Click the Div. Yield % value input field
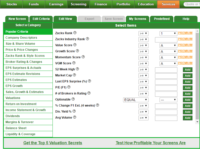The image size is (200, 149). pos(166,112)
